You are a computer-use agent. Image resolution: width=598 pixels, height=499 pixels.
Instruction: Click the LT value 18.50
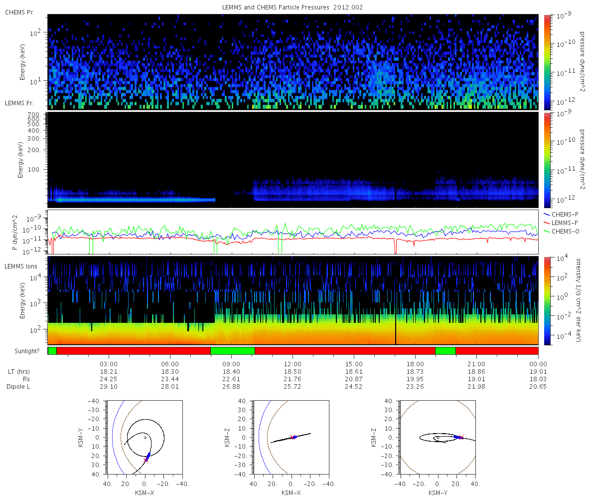pyautogui.click(x=293, y=372)
